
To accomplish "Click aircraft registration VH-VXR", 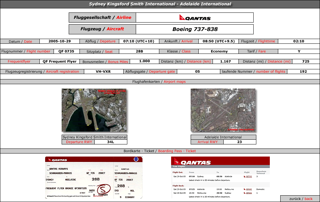I will pos(103,72).
